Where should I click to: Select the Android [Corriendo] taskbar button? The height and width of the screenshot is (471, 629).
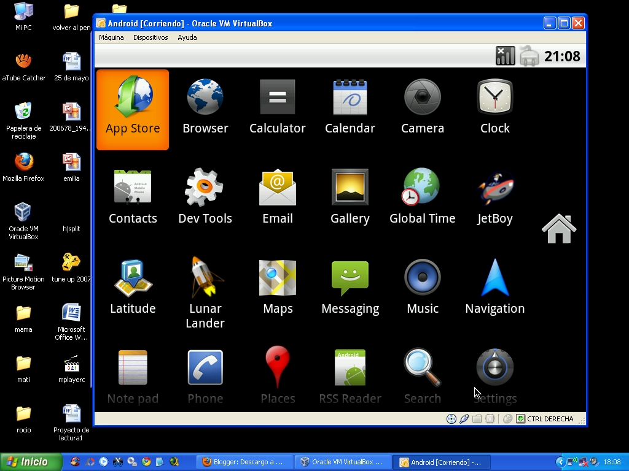click(441, 462)
